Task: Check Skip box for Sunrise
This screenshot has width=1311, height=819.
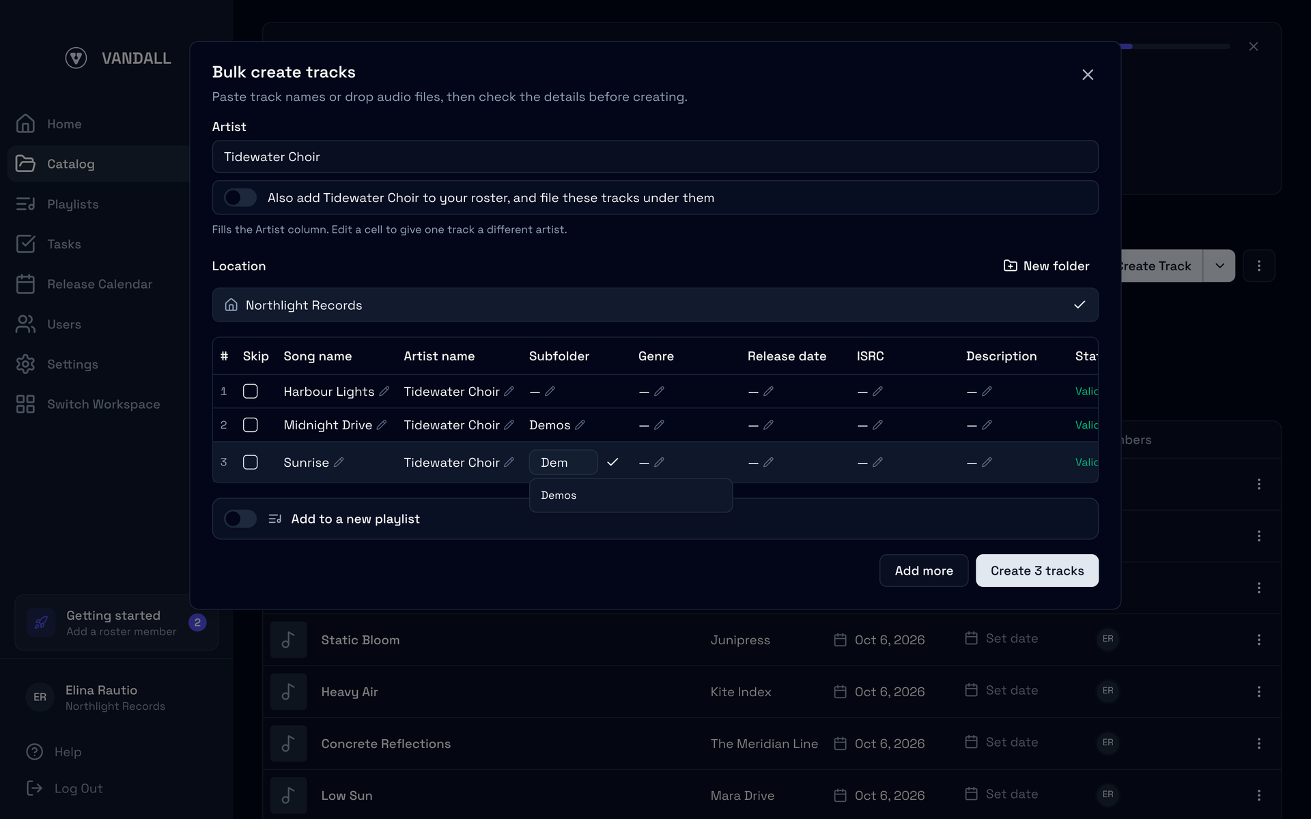Action: tap(251, 462)
